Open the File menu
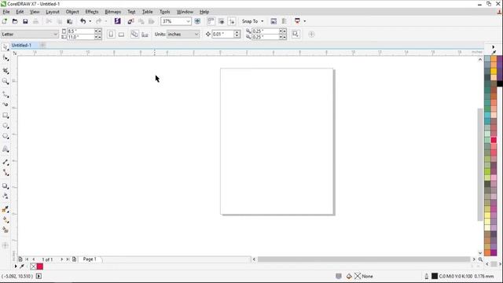 (6, 12)
